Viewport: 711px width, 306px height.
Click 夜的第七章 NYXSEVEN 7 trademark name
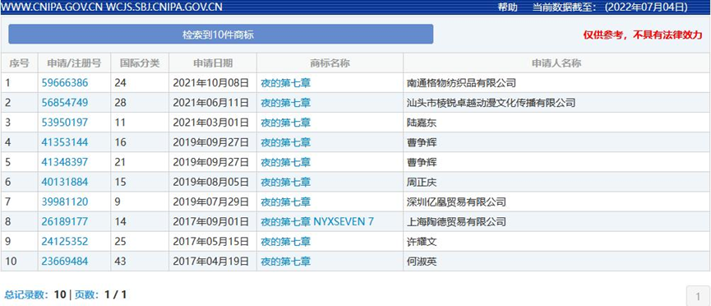pyautogui.click(x=317, y=221)
